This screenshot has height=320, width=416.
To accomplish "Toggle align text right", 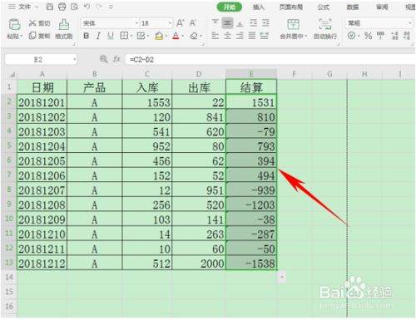I will coord(240,36).
